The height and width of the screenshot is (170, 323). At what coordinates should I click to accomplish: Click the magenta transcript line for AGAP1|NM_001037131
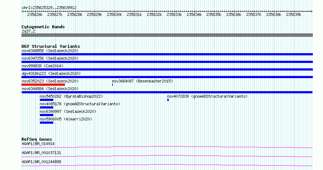pos(167,156)
